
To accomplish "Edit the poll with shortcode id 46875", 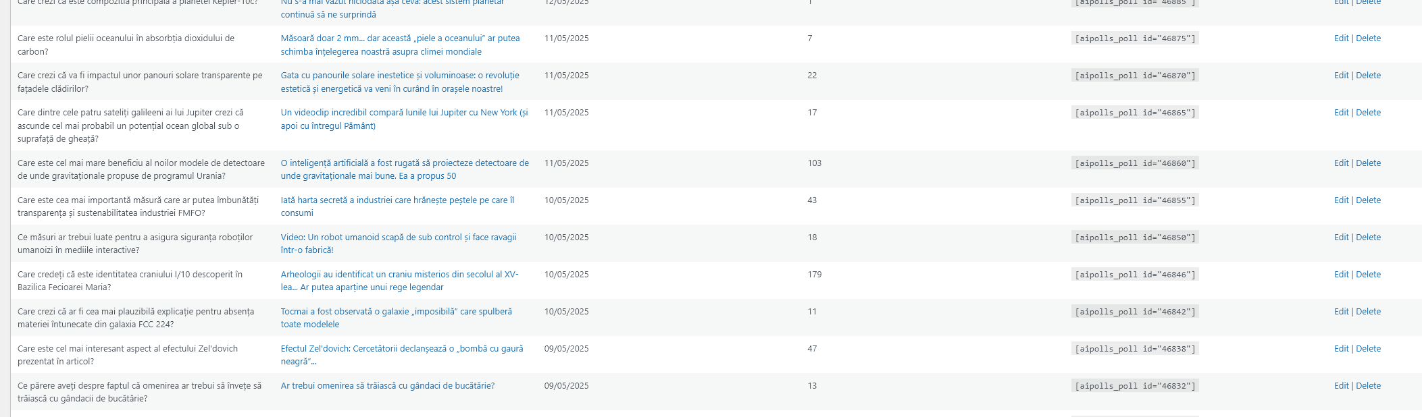I will [x=1341, y=38].
